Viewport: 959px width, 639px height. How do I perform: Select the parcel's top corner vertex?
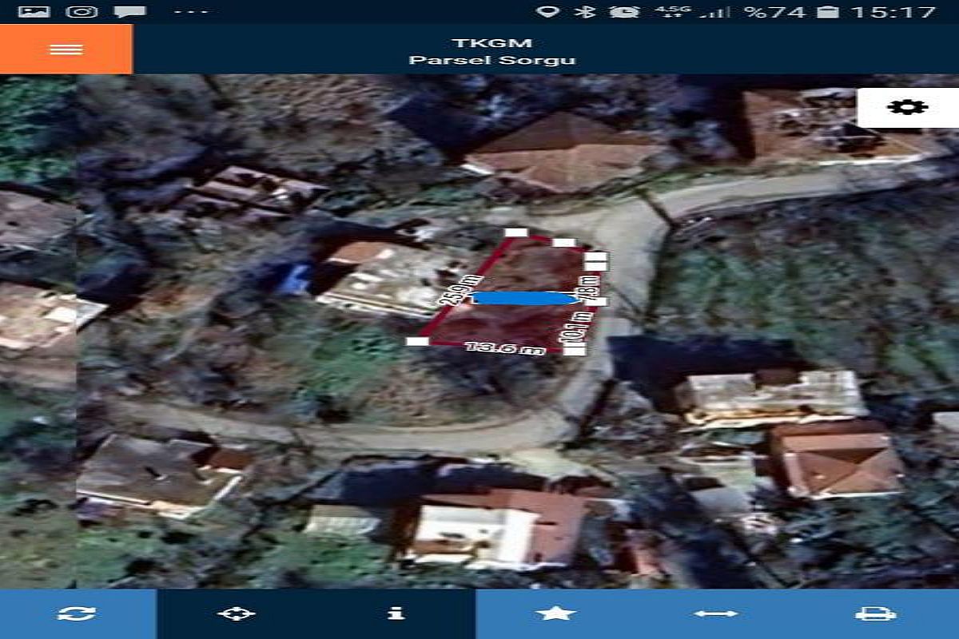pos(515,232)
